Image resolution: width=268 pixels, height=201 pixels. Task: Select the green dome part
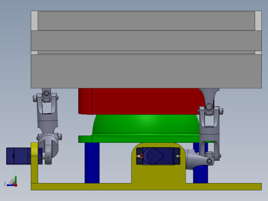coord(146,124)
